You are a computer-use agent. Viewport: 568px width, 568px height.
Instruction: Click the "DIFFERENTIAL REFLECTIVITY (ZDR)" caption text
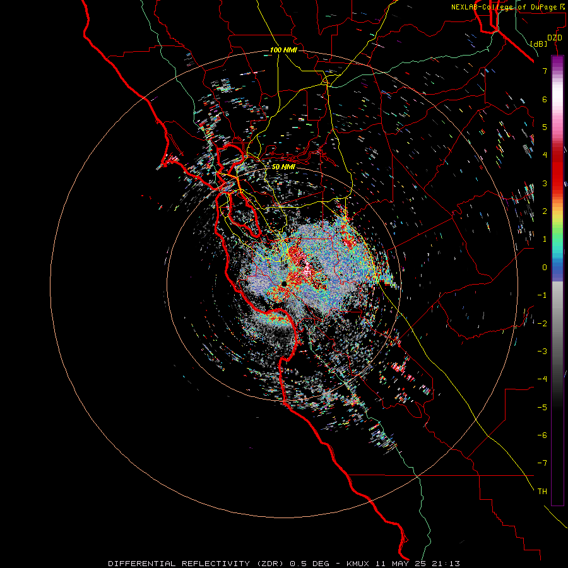[197, 564]
